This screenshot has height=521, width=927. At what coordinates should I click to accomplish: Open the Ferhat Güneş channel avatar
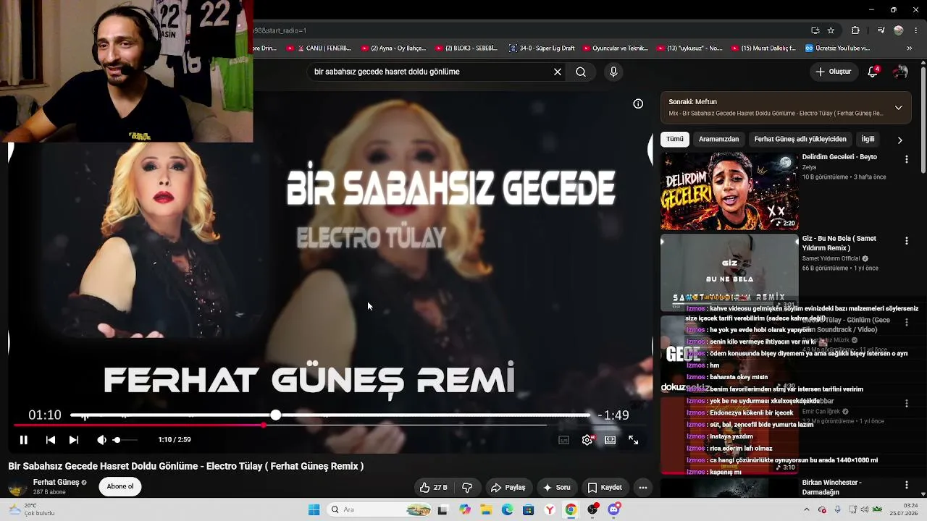(17, 487)
